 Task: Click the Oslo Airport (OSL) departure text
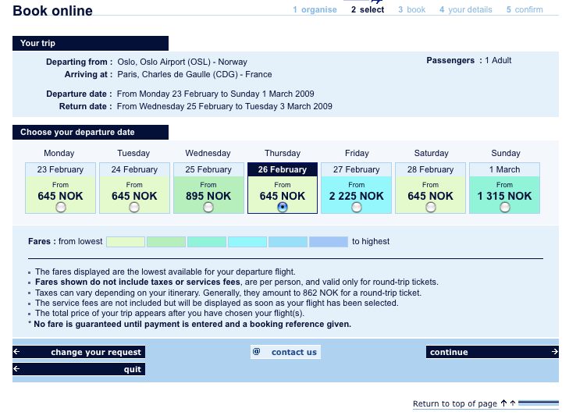(182, 62)
